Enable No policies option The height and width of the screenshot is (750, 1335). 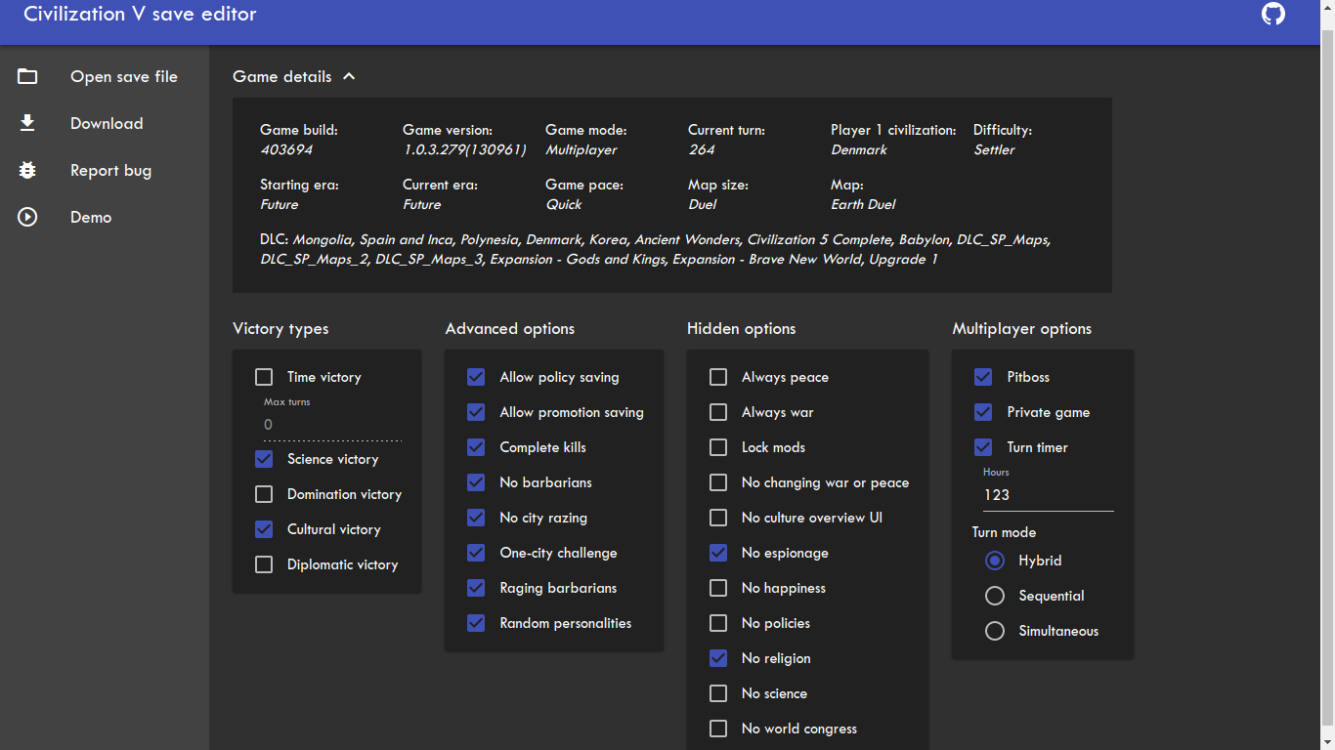(x=718, y=623)
